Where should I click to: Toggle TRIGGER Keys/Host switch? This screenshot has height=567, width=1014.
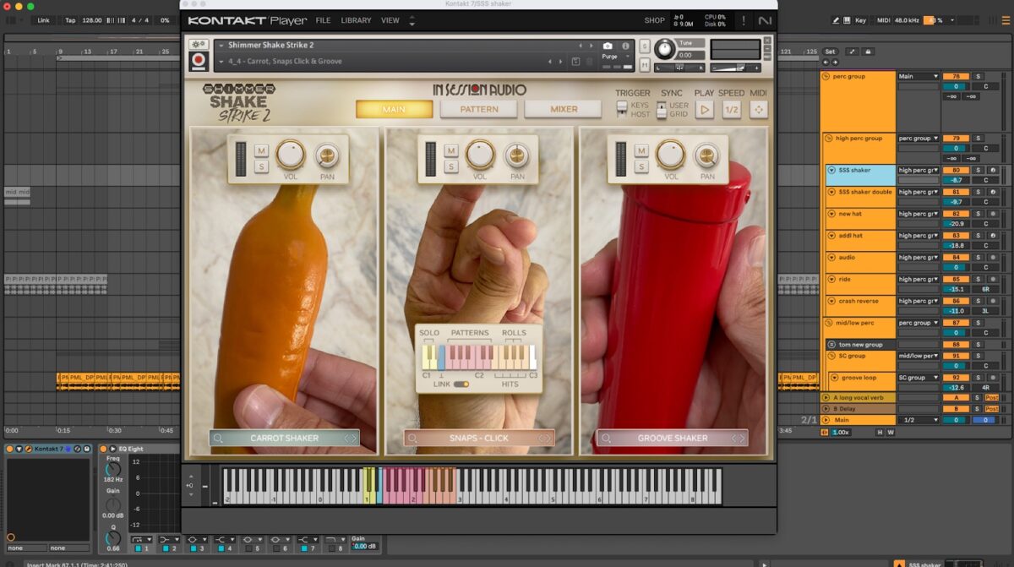[622, 109]
